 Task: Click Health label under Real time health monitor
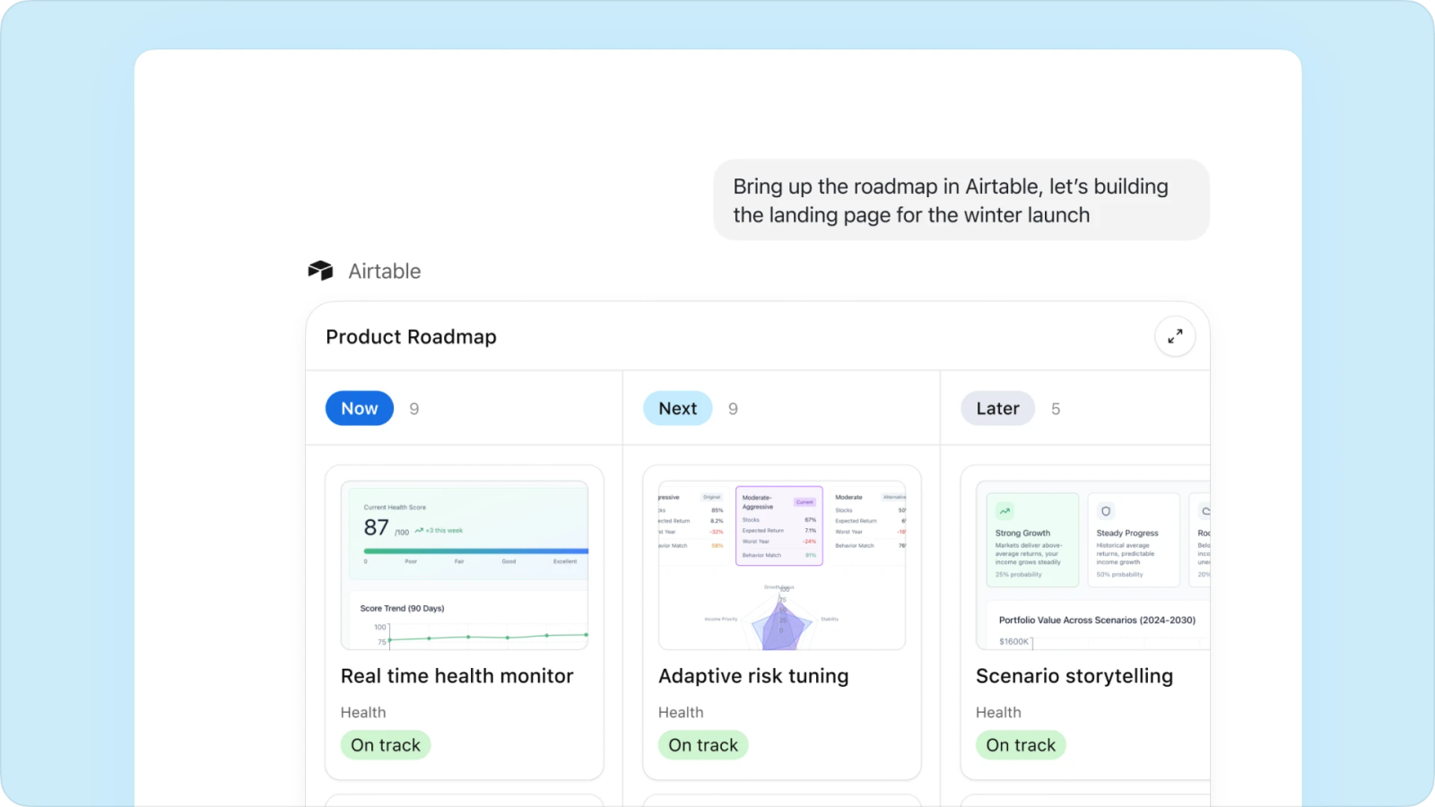click(363, 712)
